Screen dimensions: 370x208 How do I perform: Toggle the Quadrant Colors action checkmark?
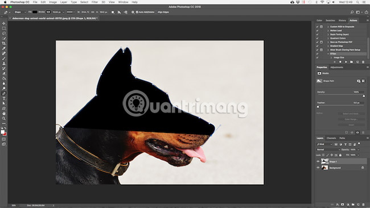(x=318, y=38)
